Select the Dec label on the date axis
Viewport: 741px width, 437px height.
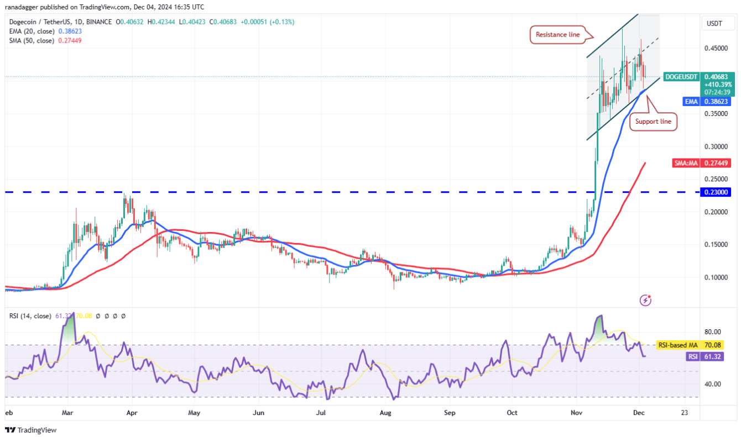[639, 413]
